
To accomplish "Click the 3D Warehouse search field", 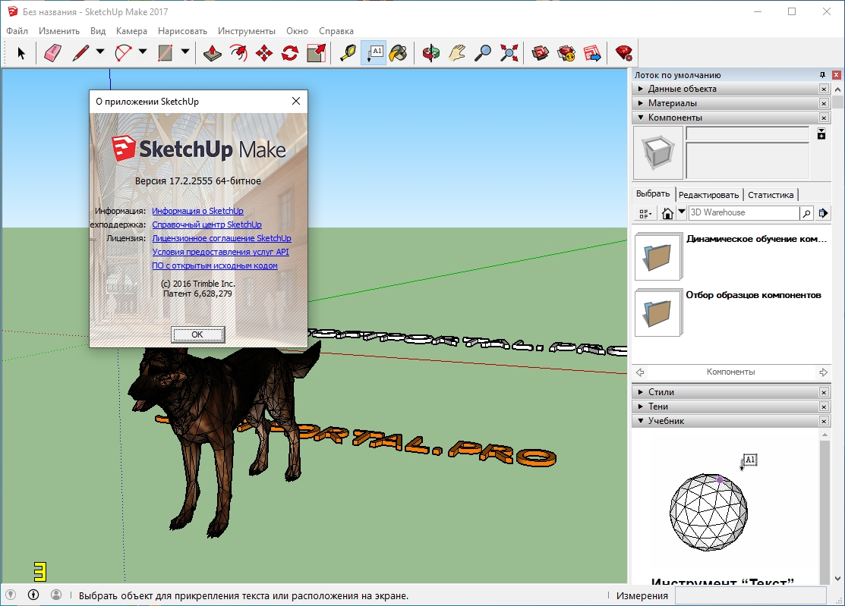I will [x=744, y=212].
